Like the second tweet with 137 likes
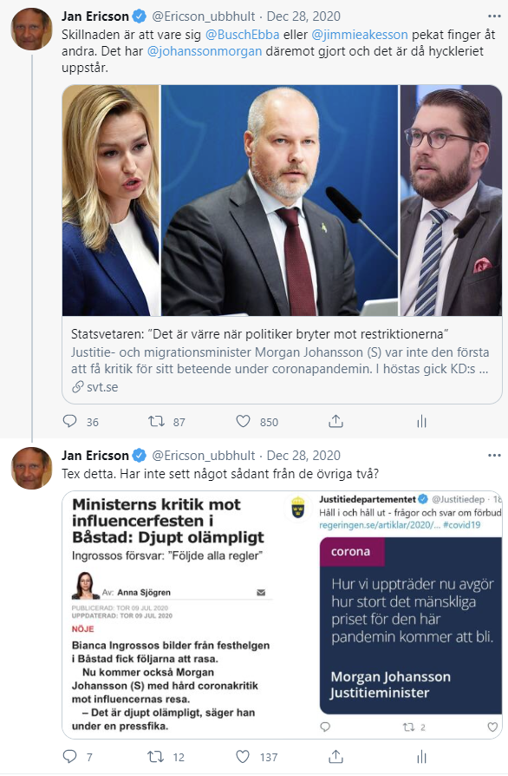508x776 pixels. [243, 757]
